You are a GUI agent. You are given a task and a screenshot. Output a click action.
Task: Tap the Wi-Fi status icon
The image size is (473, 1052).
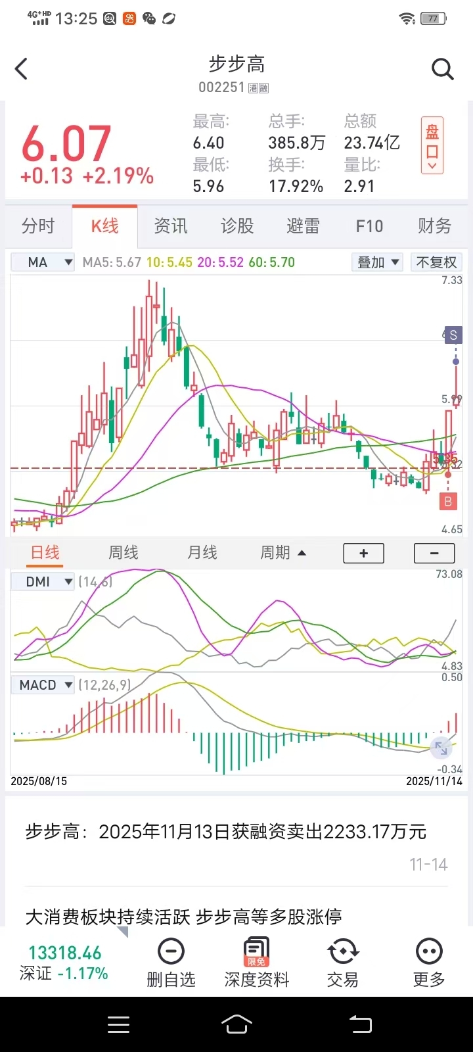407,18
